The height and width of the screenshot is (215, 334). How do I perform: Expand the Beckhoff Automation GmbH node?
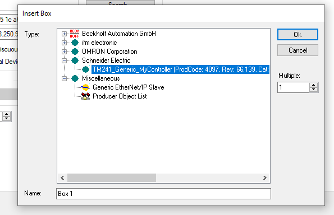click(64, 34)
